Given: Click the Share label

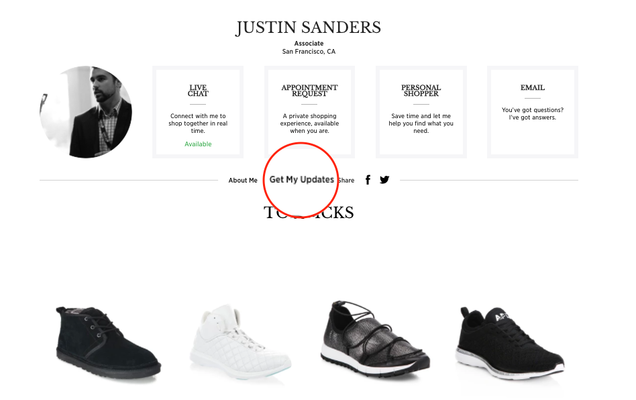Looking at the screenshot, I should click(346, 180).
